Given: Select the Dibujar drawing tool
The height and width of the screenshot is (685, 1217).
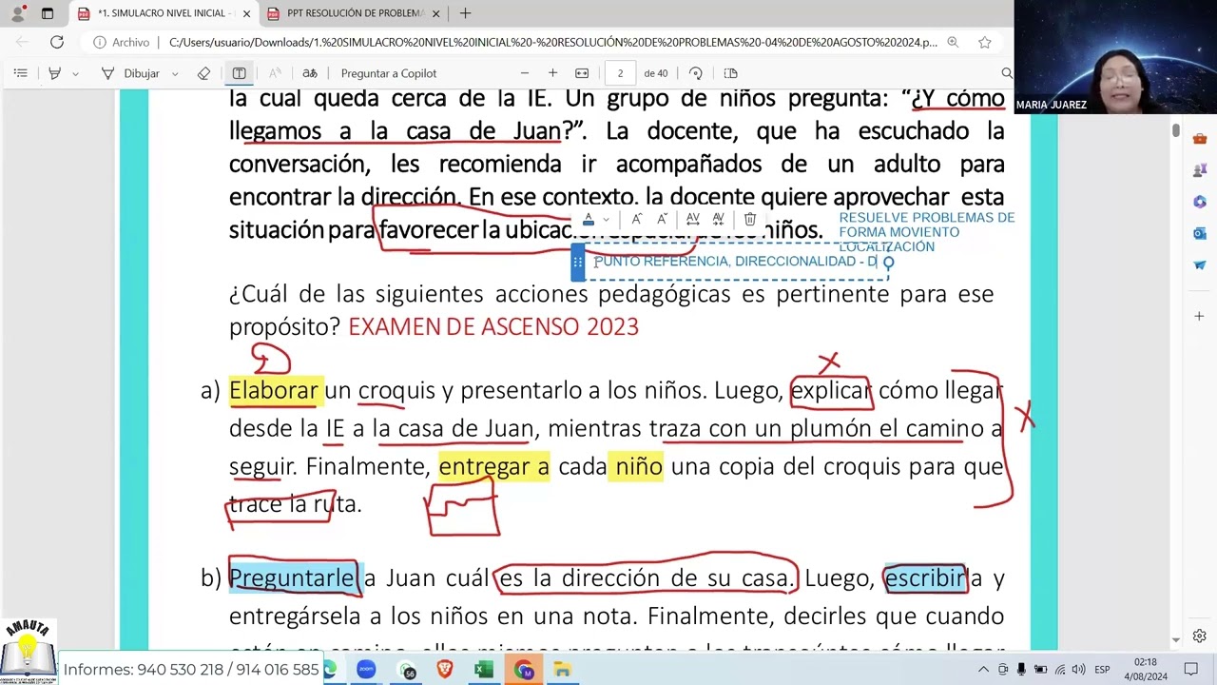Looking at the screenshot, I should pyautogui.click(x=130, y=73).
